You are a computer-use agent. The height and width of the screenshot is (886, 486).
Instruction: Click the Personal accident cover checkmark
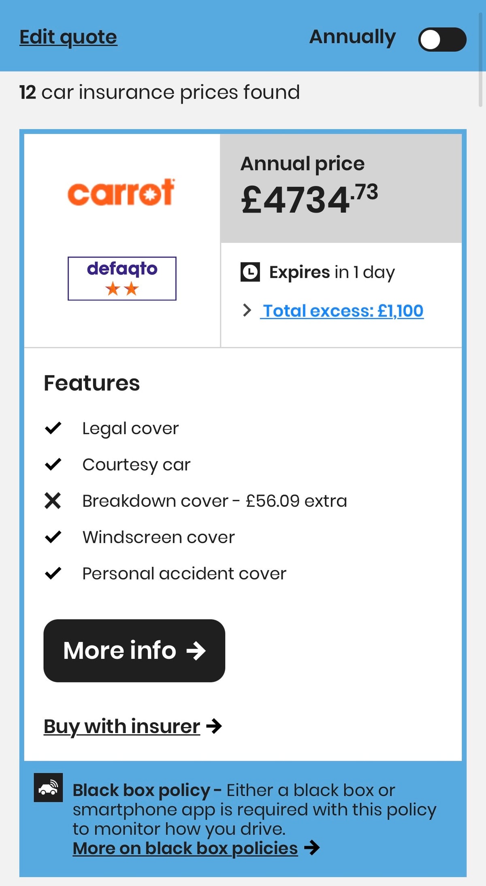click(53, 573)
